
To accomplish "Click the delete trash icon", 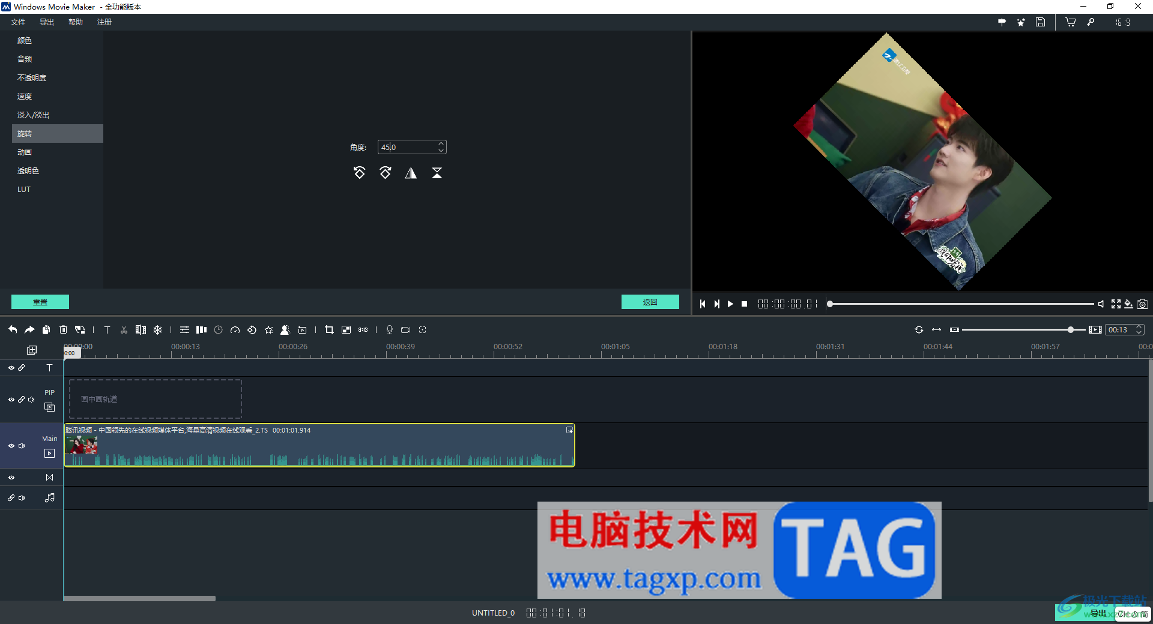I will (63, 329).
